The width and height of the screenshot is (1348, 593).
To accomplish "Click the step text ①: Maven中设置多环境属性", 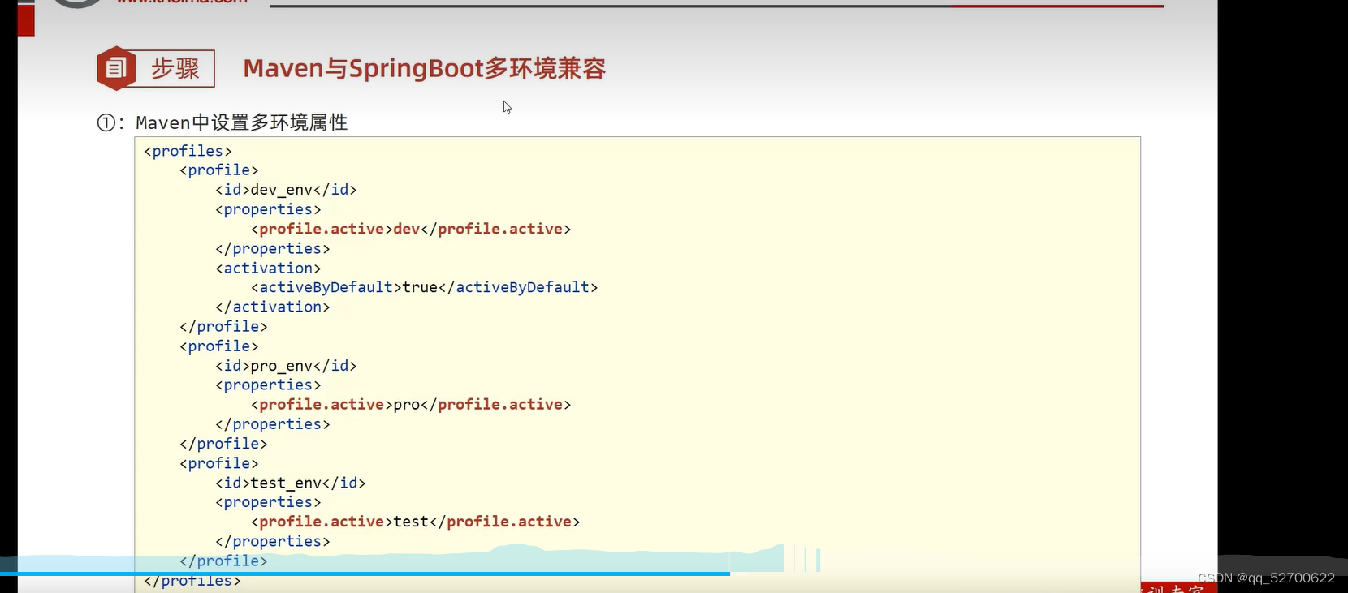I will 223,122.
